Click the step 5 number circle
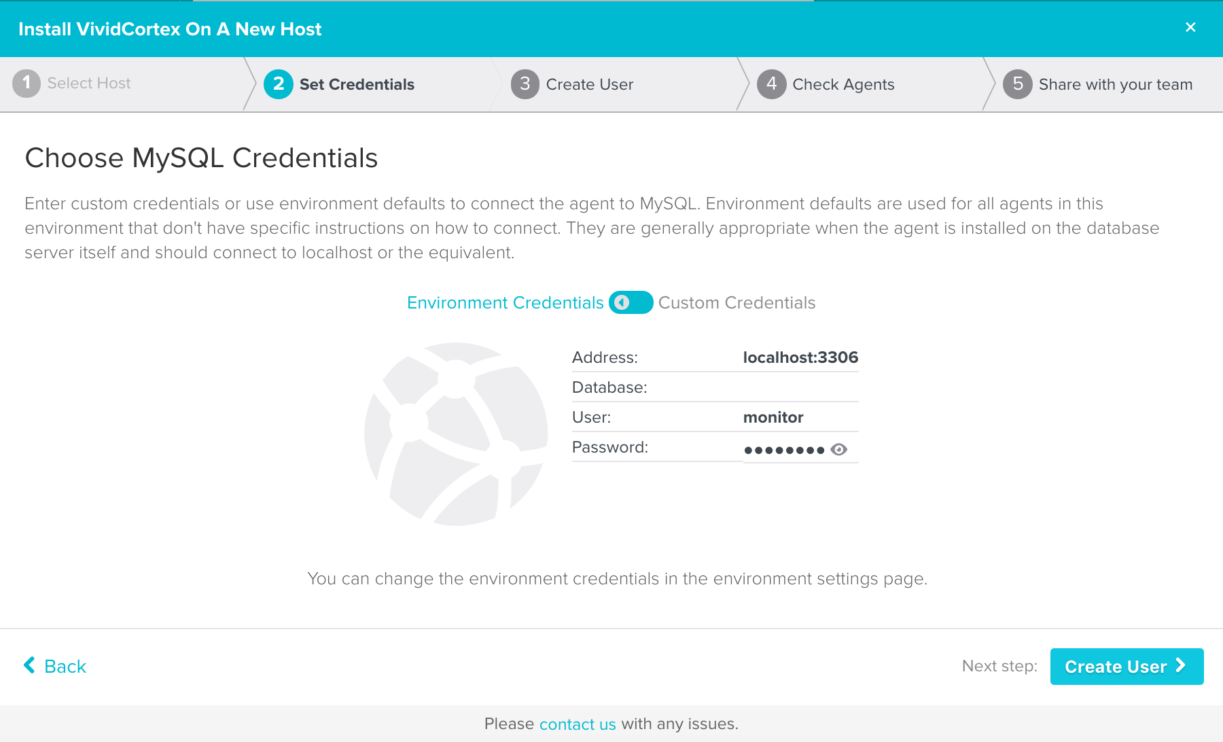Image resolution: width=1223 pixels, height=742 pixels. click(x=1017, y=84)
